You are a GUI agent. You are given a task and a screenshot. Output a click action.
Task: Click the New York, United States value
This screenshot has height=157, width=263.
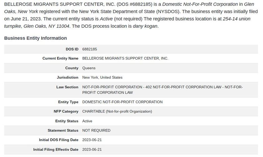pyautogui.click(x=102, y=77)
